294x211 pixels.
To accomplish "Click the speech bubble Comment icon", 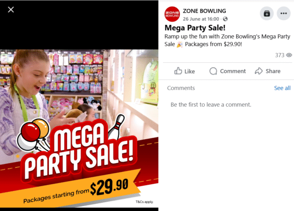I will point(213,71).
